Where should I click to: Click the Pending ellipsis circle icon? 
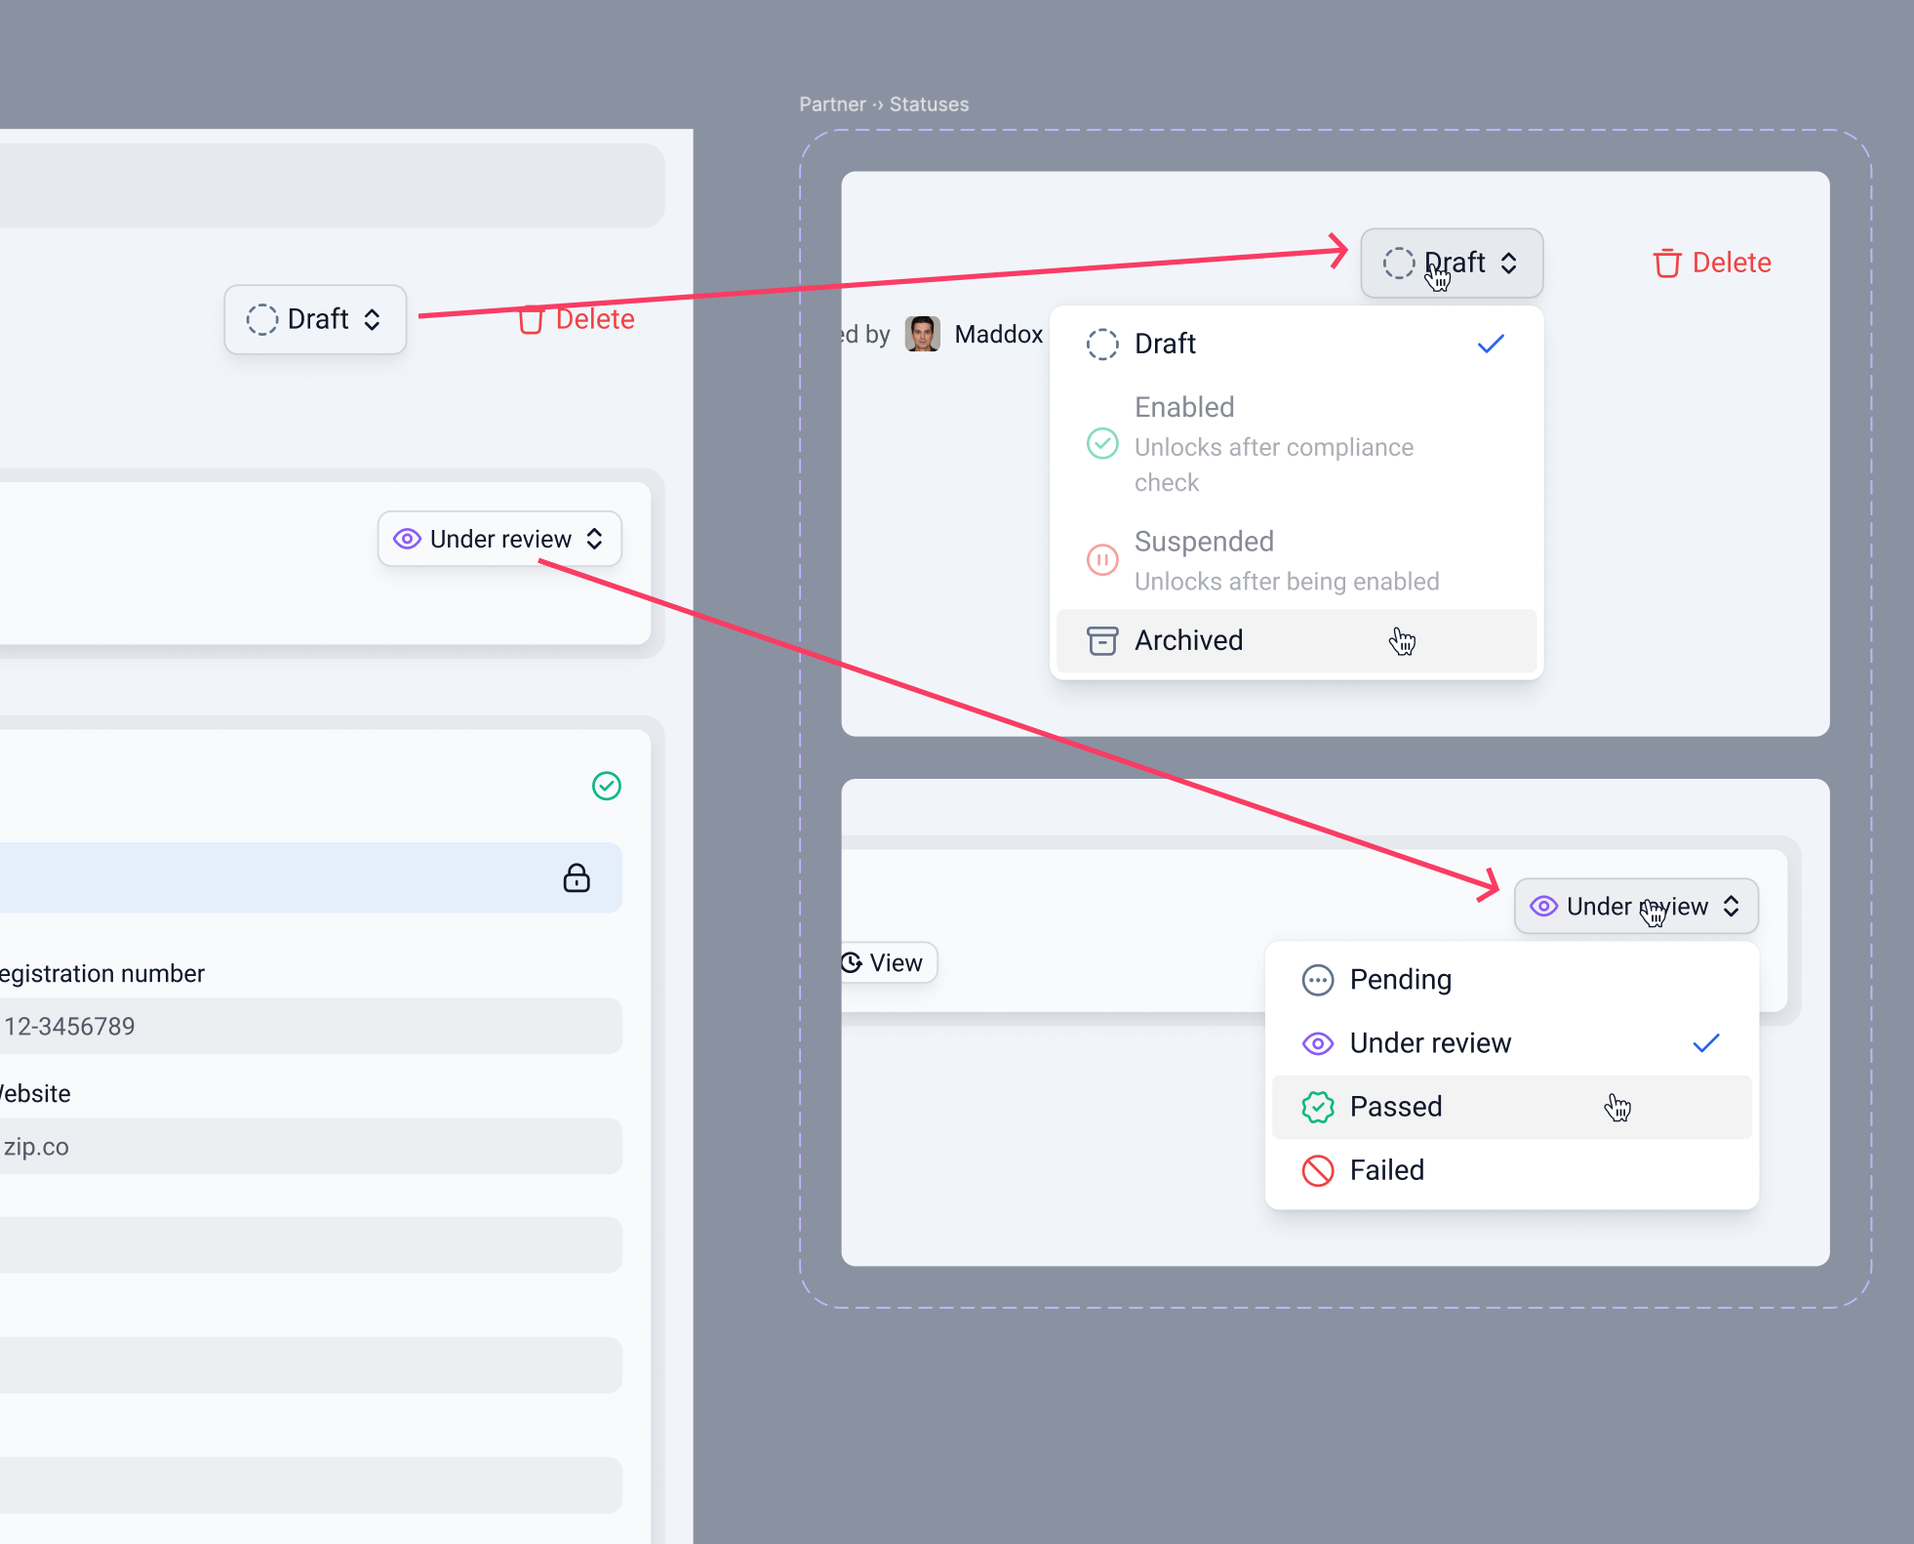coord(1318,980)
